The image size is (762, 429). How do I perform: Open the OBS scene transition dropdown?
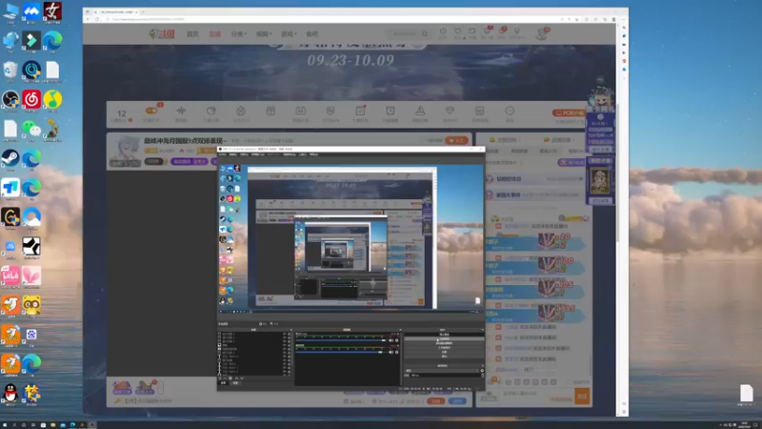(x=443, y=370)
